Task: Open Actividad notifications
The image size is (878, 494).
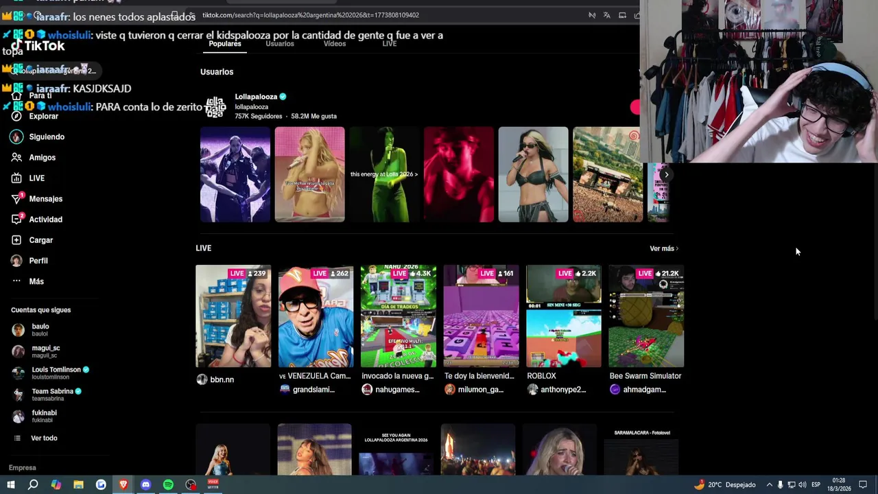Action: (x=36, y=219)
